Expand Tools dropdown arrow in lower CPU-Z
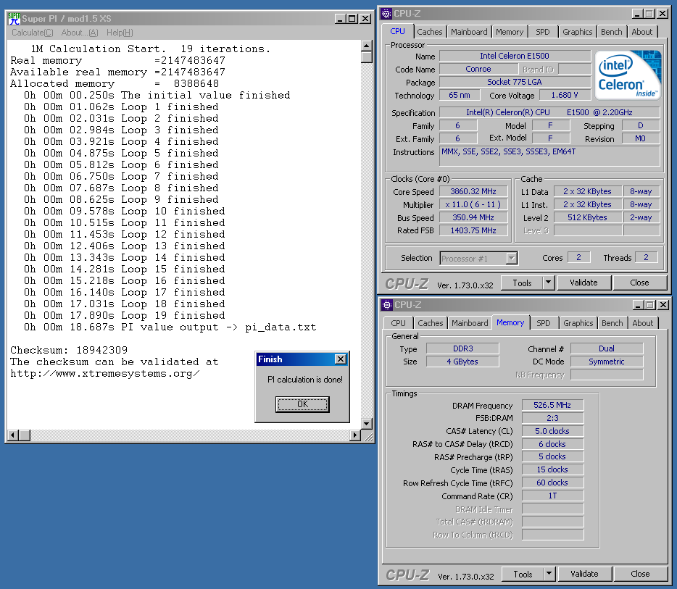This screenshot has width=677, height=589. [549, 575]
